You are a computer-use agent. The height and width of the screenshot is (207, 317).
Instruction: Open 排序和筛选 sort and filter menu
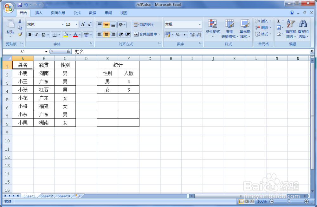click(x=291, y=29)
